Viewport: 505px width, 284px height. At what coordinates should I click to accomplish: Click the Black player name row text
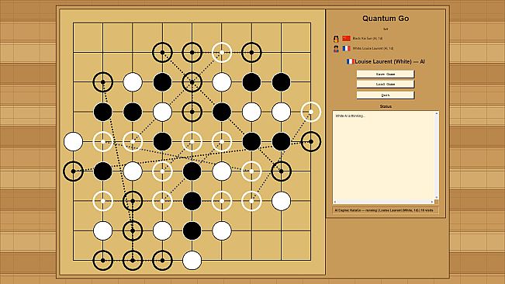tap(368, 38)
